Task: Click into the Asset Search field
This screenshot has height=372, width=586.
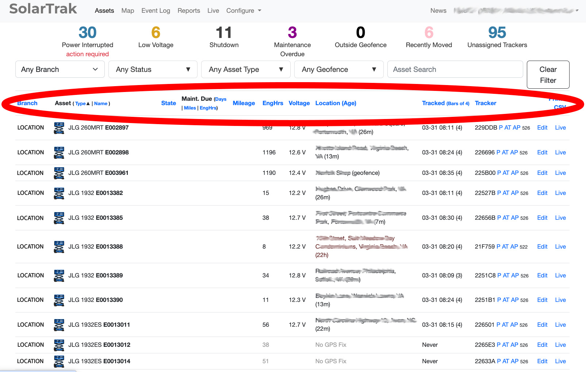Action: (x=455, y=69)
